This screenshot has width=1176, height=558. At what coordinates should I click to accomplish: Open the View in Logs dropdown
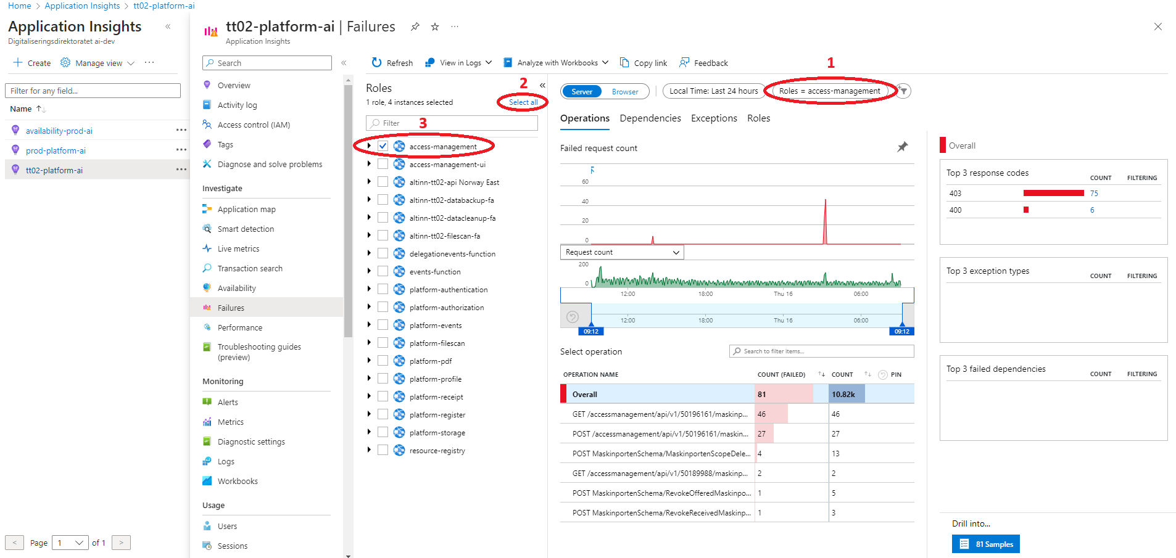[458, 63]
